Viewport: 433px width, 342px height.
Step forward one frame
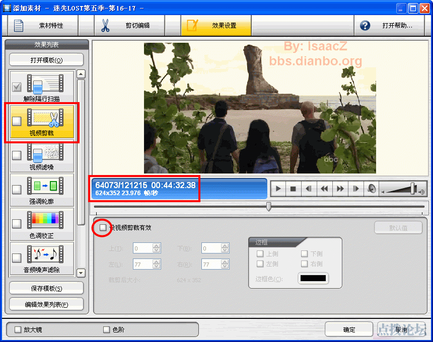(355, 189)
